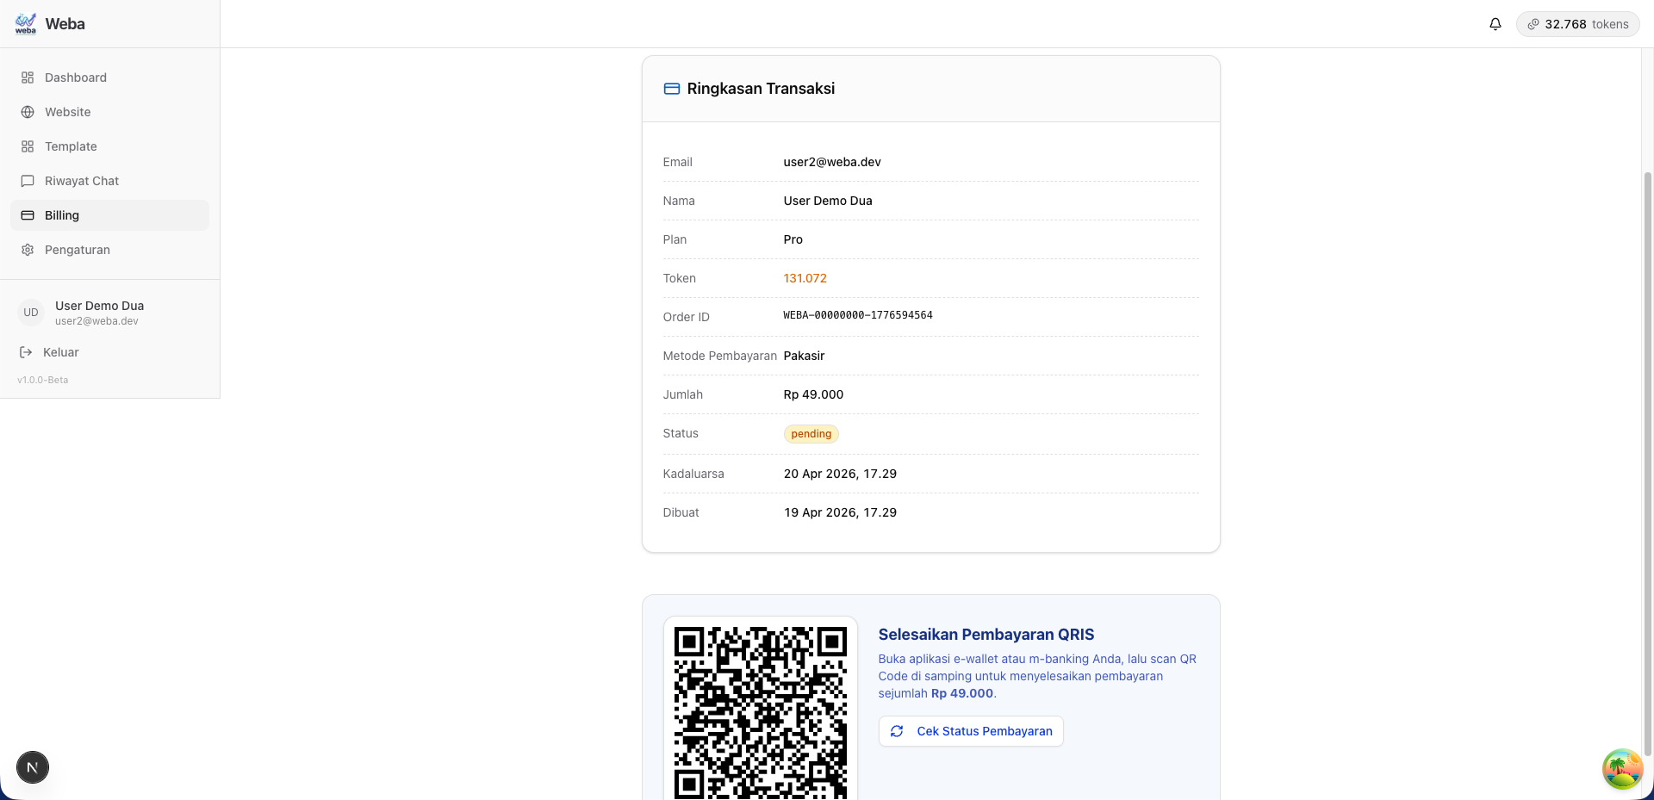
Task: Click the Selesaikan Pembayaran QRIS heading
Action: pyautogui.click(x=986, y=635)
